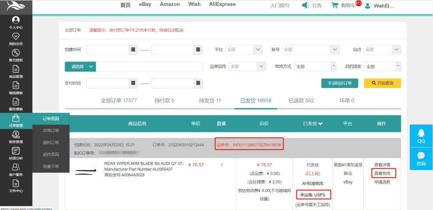
Task: Focus the search keyword input field
Action: pyautogui.click(x=150, y=67)
